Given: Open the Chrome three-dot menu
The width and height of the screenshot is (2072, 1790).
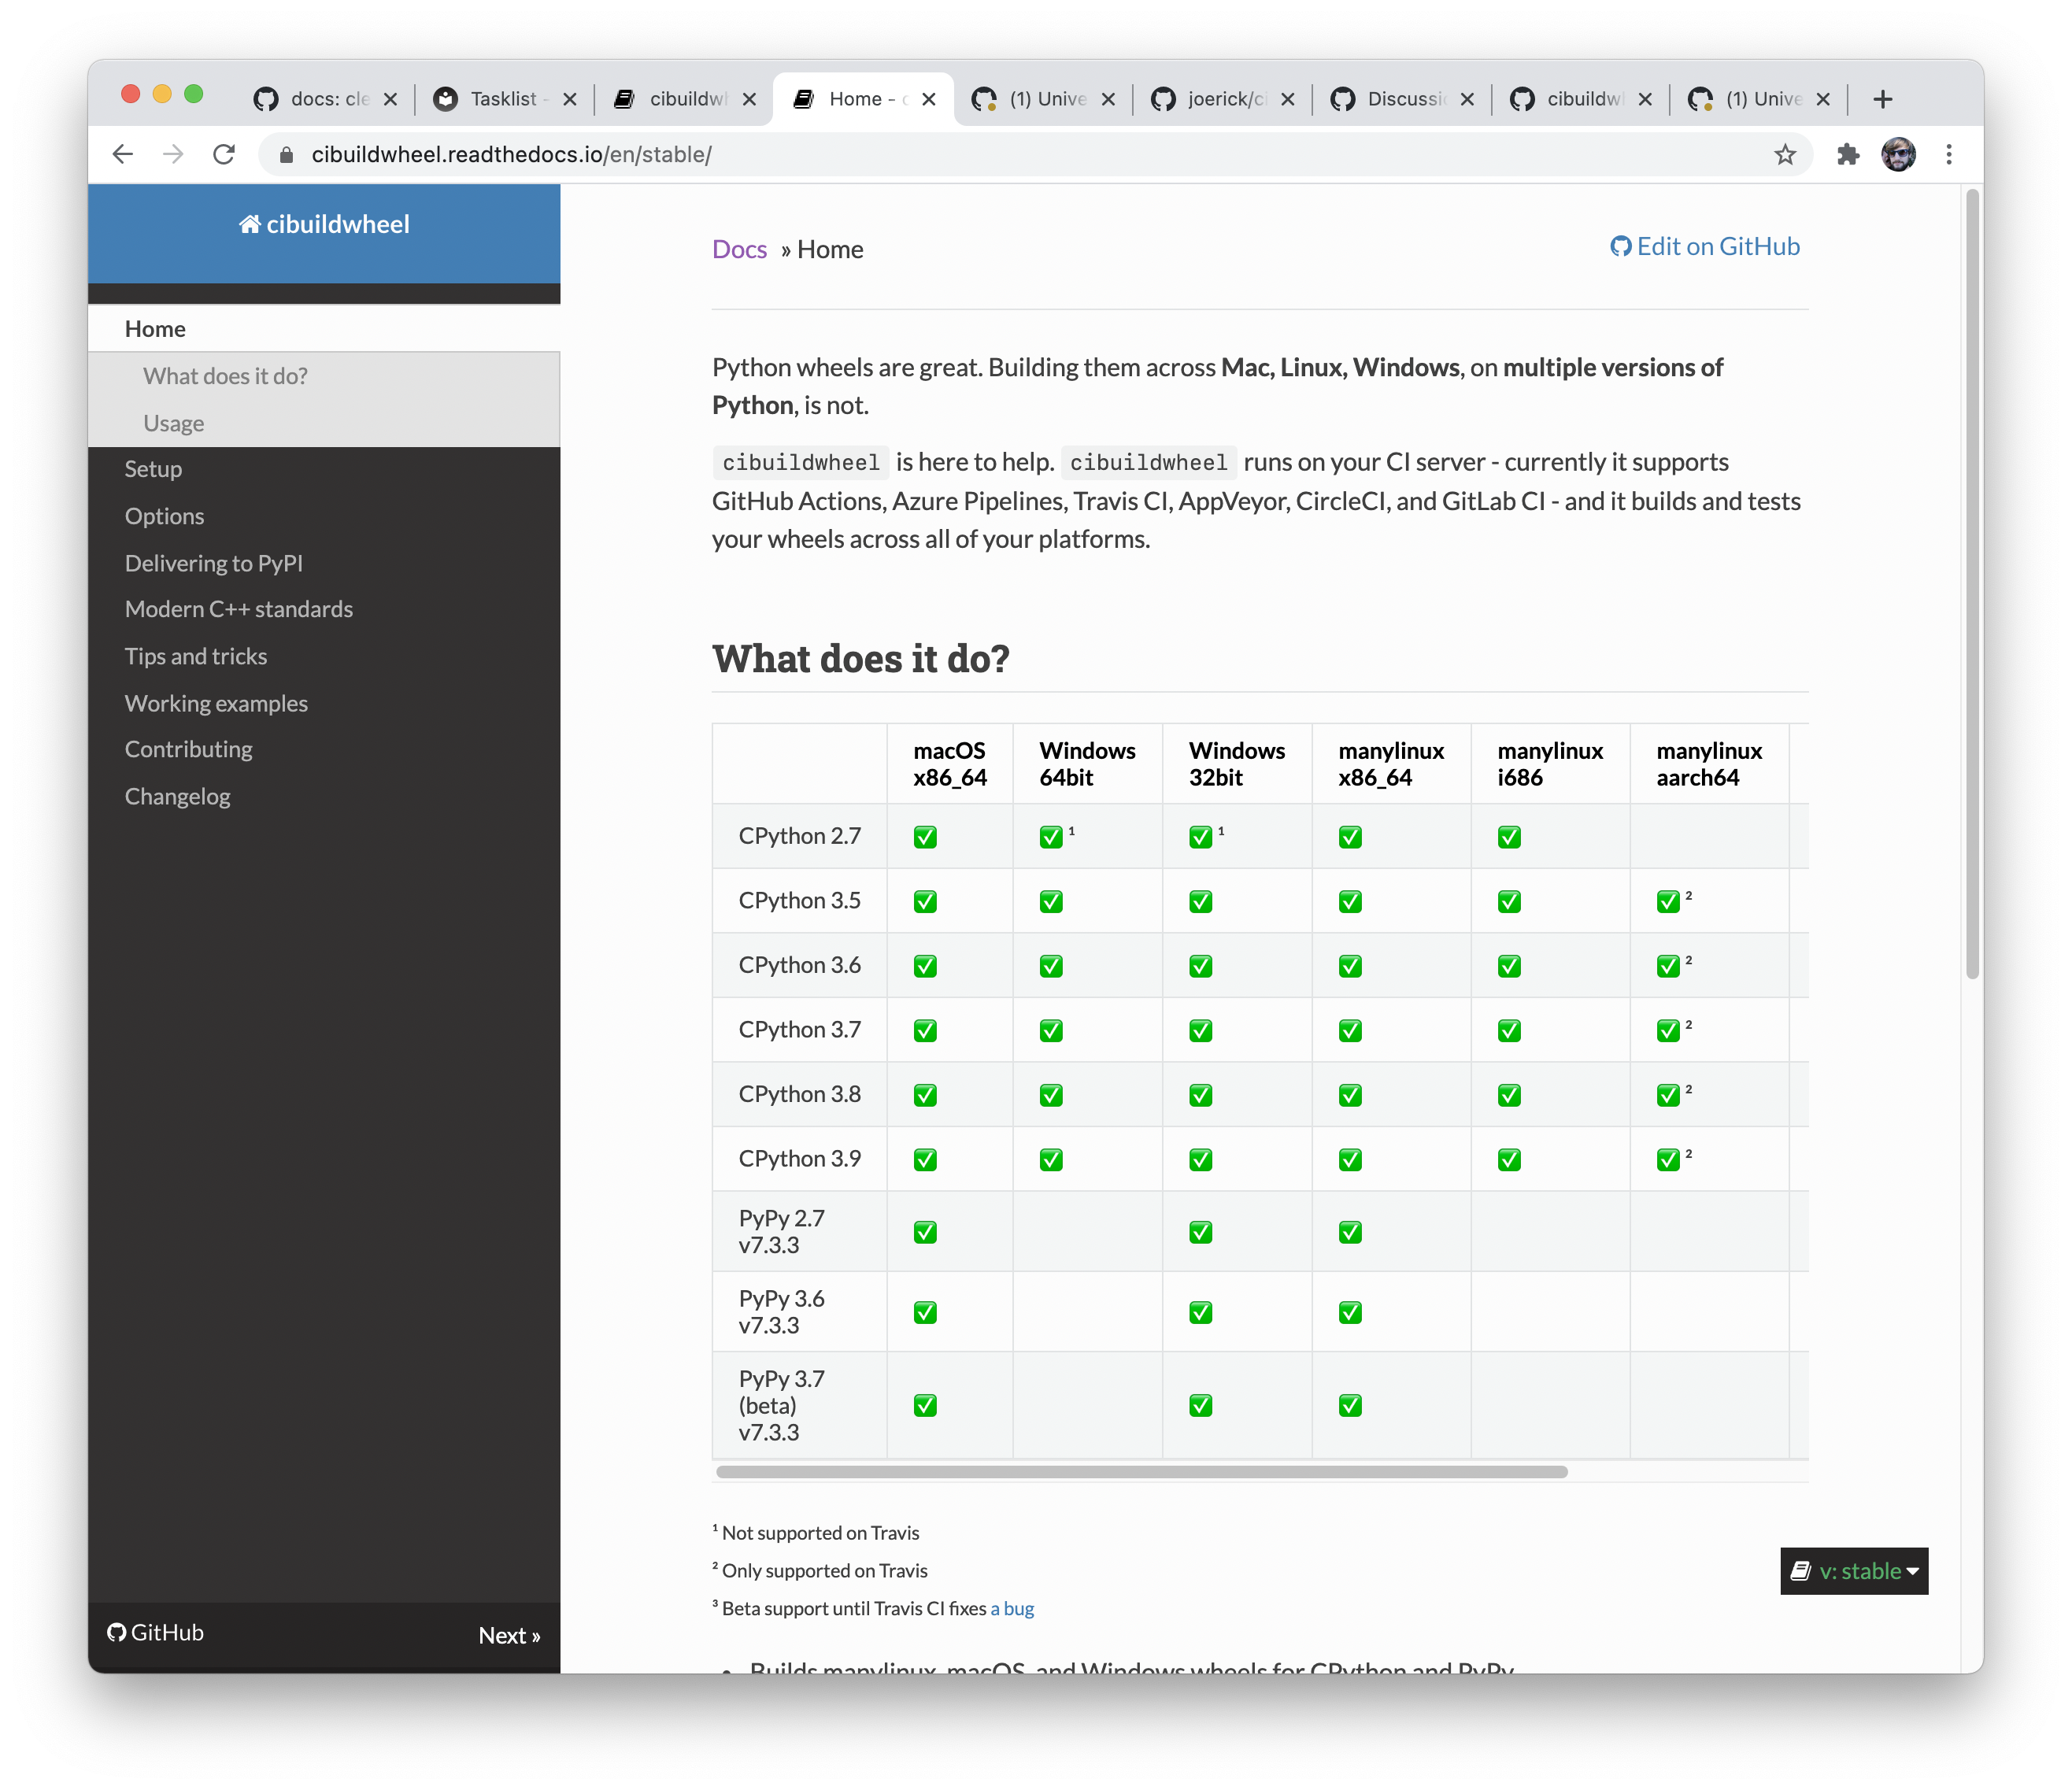Looking at the screenshot, I should pos(1948,154).
